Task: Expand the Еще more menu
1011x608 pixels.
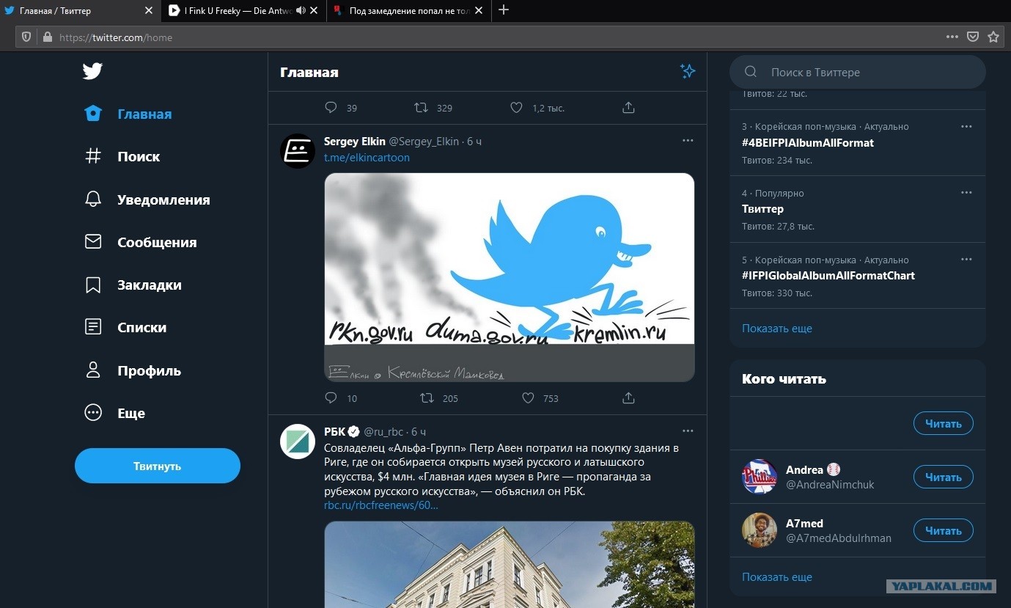Action: point(115,413)
